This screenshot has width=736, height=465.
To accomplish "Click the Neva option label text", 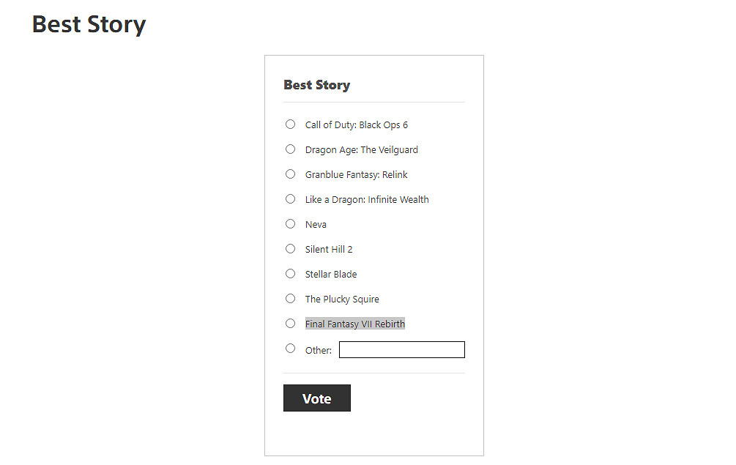I will [316, 225].
